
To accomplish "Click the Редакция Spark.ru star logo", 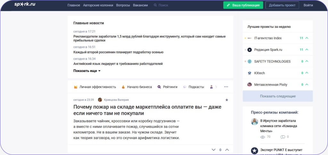I will tap(250, 50).
